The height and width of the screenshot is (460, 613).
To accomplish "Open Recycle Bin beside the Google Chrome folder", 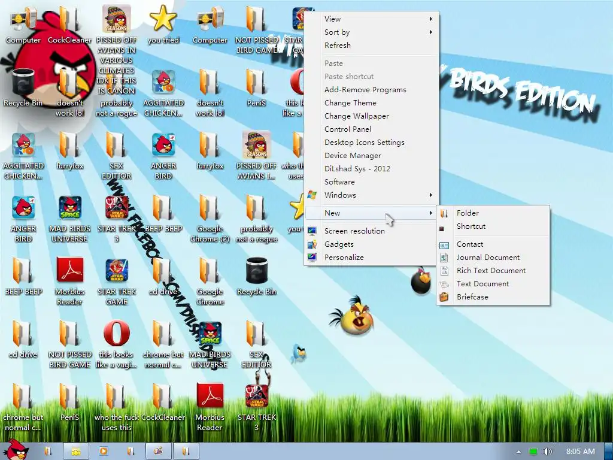I will tap(256, 277).
